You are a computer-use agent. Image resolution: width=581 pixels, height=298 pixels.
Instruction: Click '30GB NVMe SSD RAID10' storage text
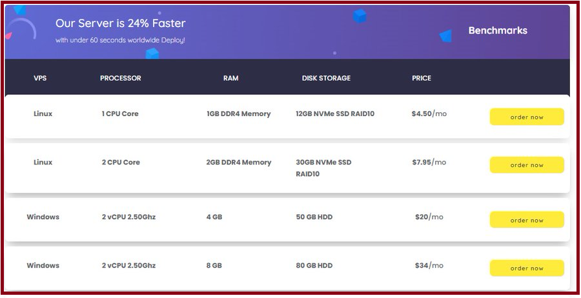[x=323, y=168]
